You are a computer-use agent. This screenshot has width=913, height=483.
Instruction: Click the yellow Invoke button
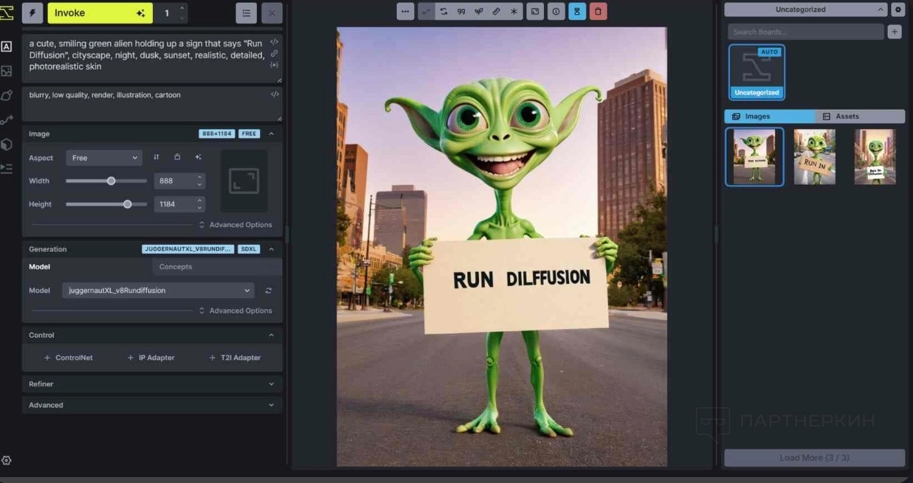coord(100,13)
